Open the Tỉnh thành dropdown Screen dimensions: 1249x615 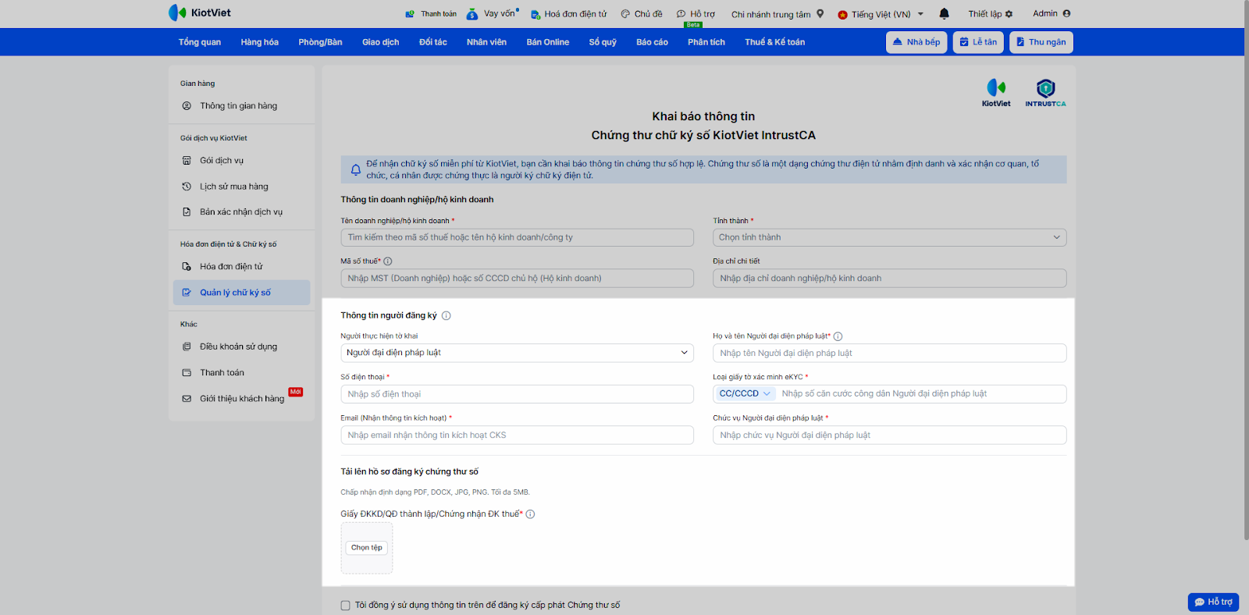[889, 237]
